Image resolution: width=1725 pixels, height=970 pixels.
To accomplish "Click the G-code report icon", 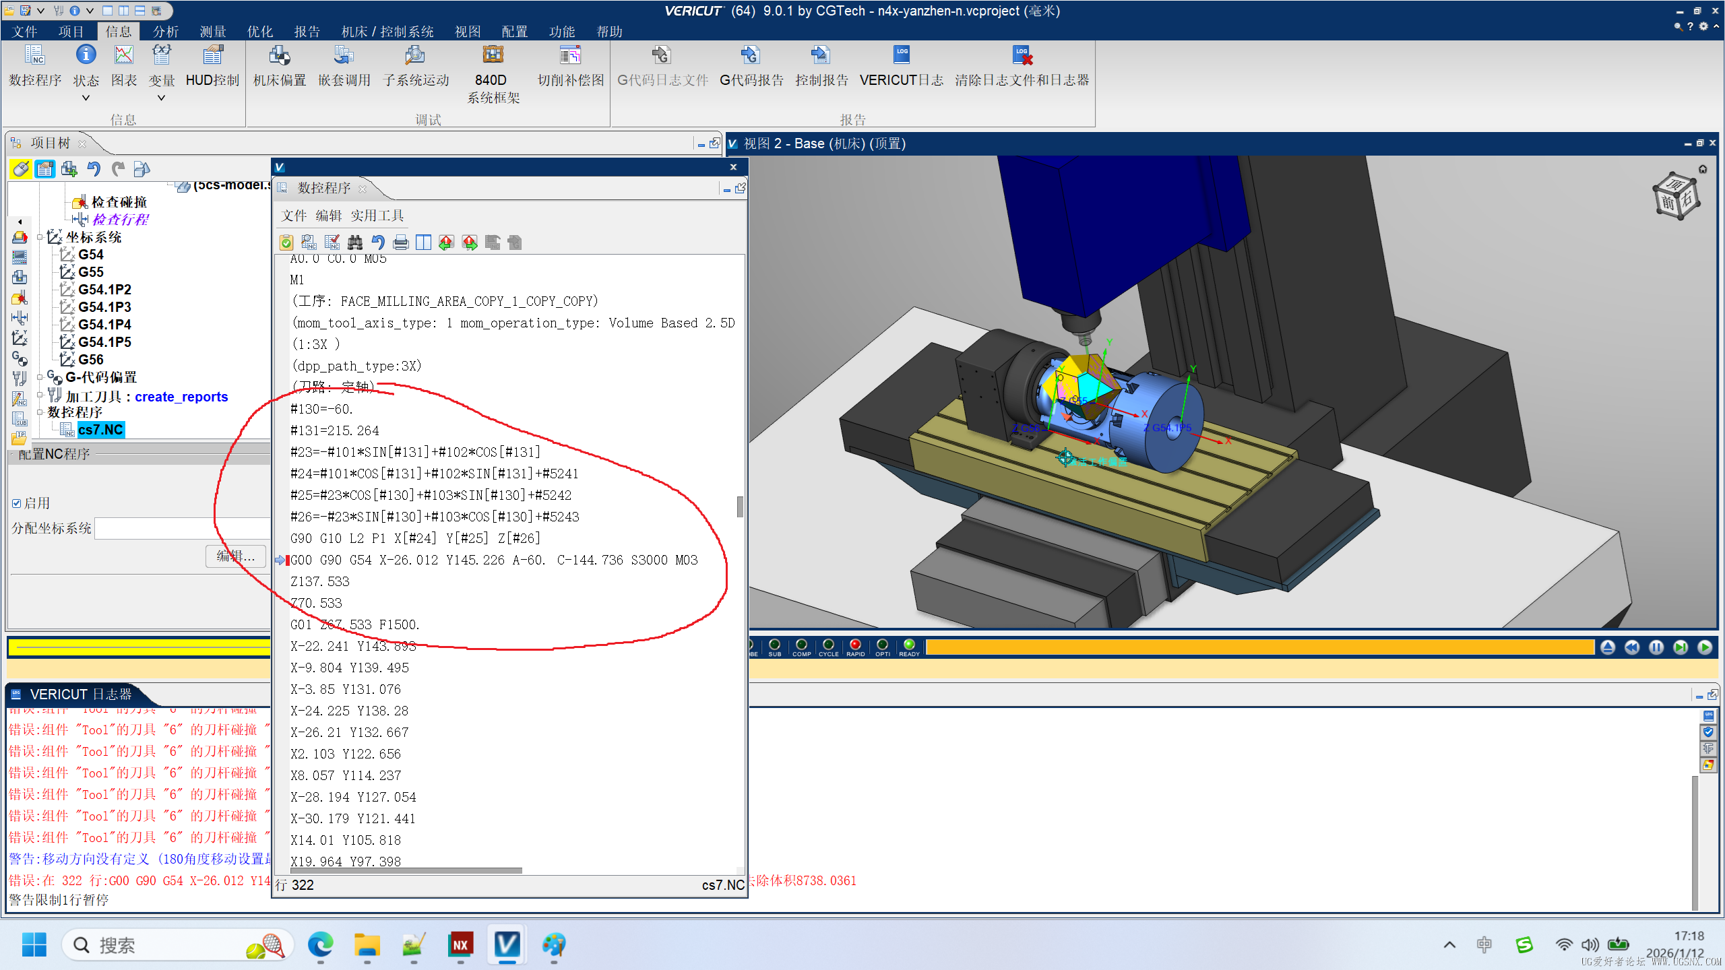I will click(751, 56).
